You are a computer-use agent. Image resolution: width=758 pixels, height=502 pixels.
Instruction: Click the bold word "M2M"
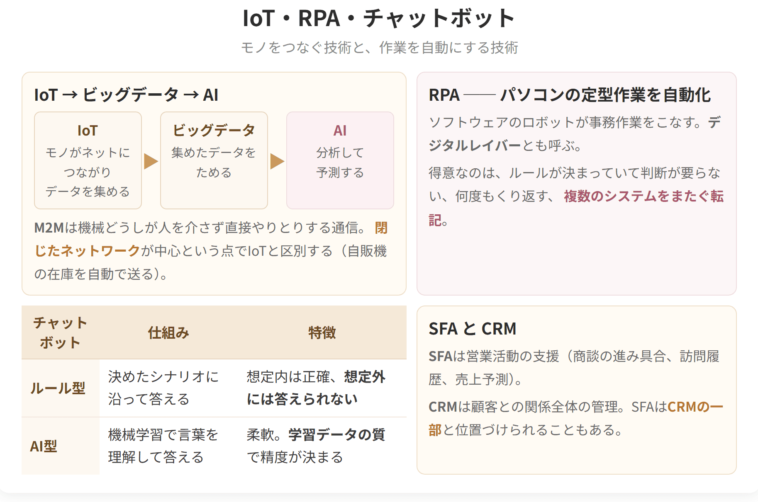pos(49,228)
